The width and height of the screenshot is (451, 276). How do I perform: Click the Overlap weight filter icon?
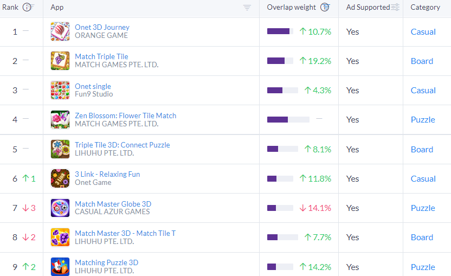pos(325,7)
